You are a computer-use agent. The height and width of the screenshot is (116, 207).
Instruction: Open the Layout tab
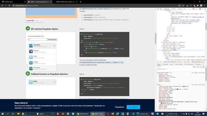pos(171,64)
